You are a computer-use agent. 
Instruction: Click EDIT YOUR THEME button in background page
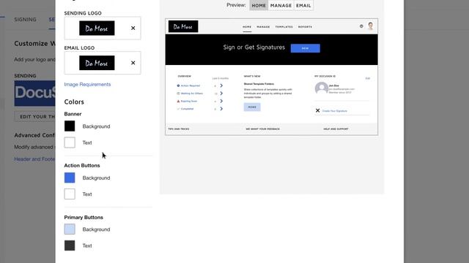pos(35,117)
